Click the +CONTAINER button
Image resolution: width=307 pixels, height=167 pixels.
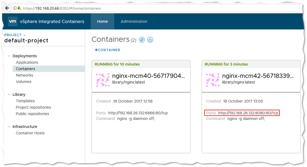(x=108, y=50)
